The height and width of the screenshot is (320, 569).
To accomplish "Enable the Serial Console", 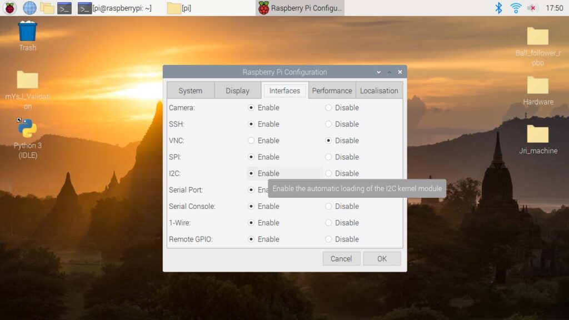I will coord(251,206).
